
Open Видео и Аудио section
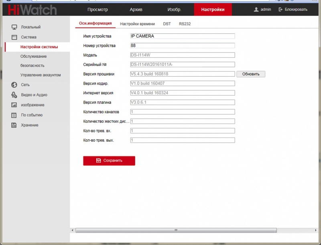[34, 95]
